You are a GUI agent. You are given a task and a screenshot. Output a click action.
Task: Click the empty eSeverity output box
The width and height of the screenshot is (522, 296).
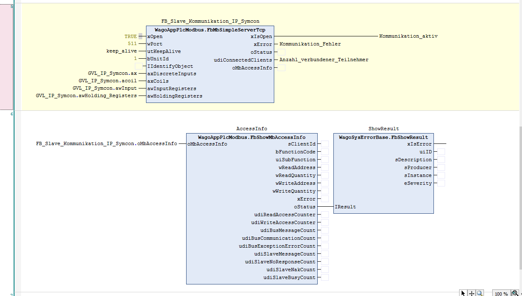pos(441,183)
